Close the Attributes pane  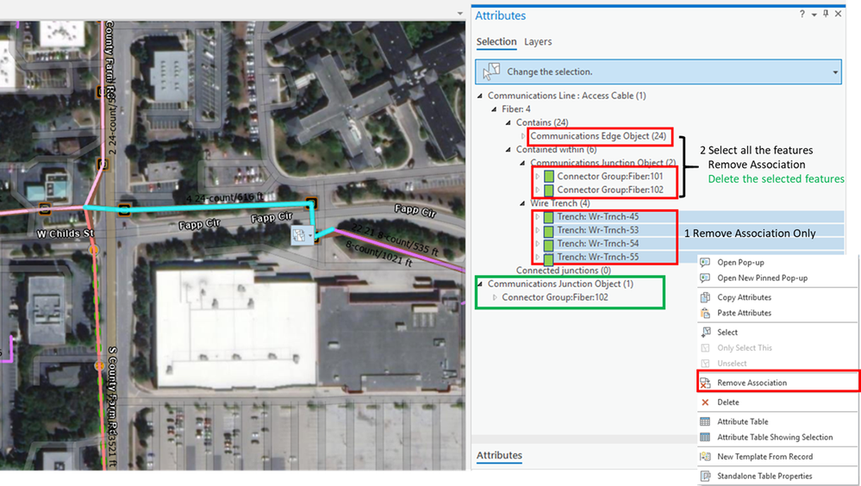click(838, 14)
